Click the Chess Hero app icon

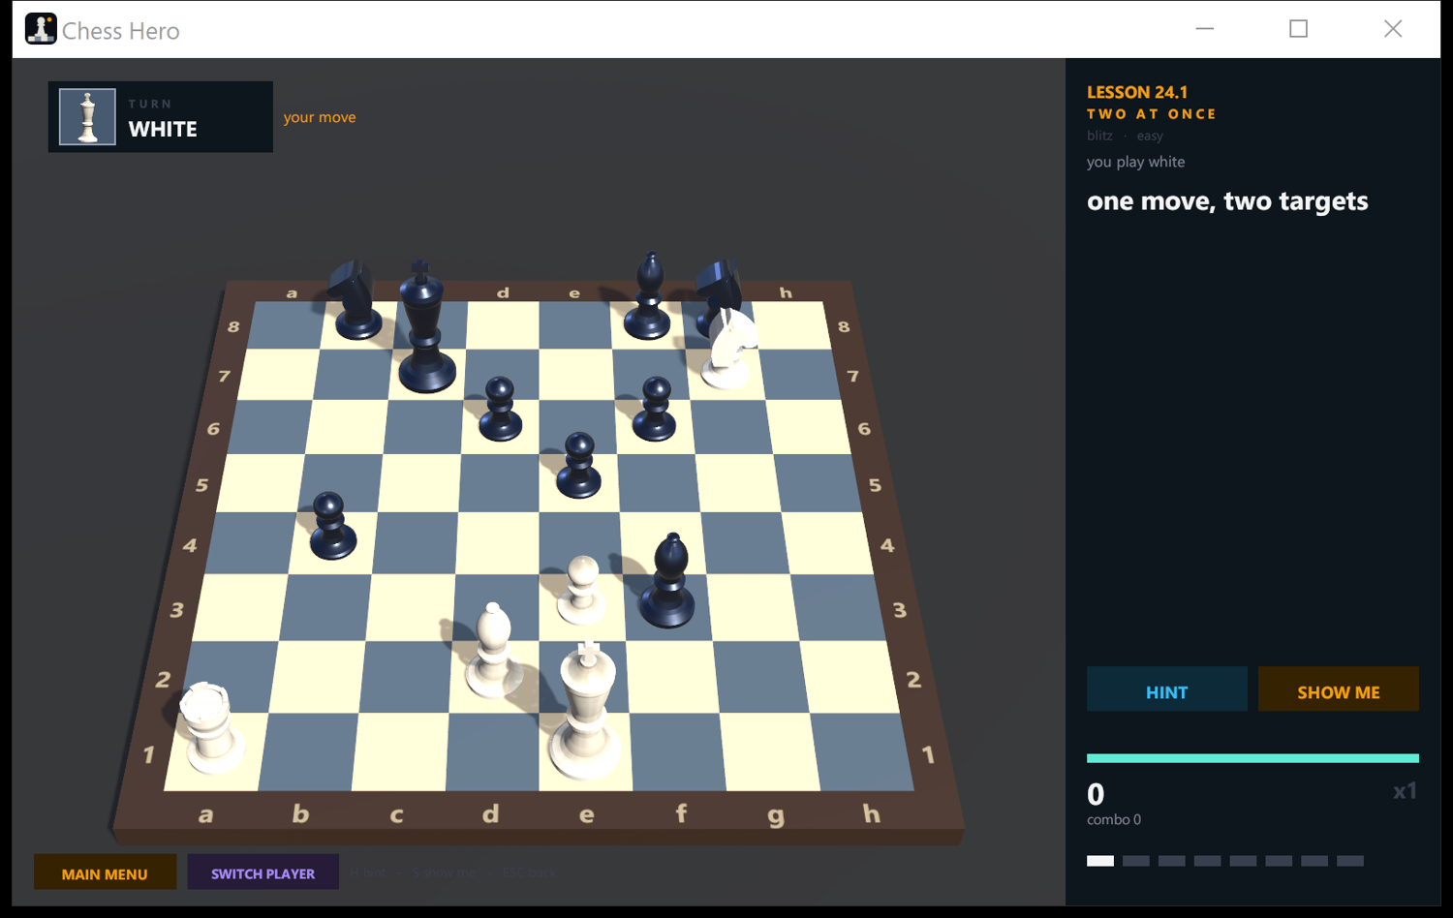(41, 29)
